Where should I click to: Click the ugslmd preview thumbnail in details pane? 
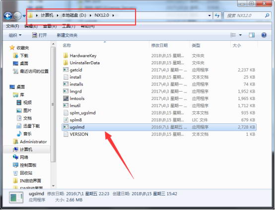coord(16,198)
